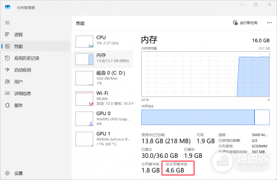Maximize the Task Manager window
277x180 pixels.
point(256,5)
